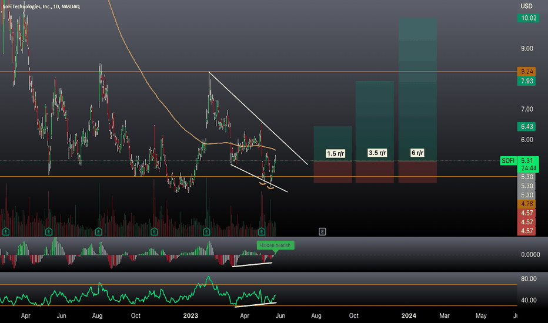Click the earnings E marker at November 2022
Viewport: 548px width, 323px height.
click(154, 231)
